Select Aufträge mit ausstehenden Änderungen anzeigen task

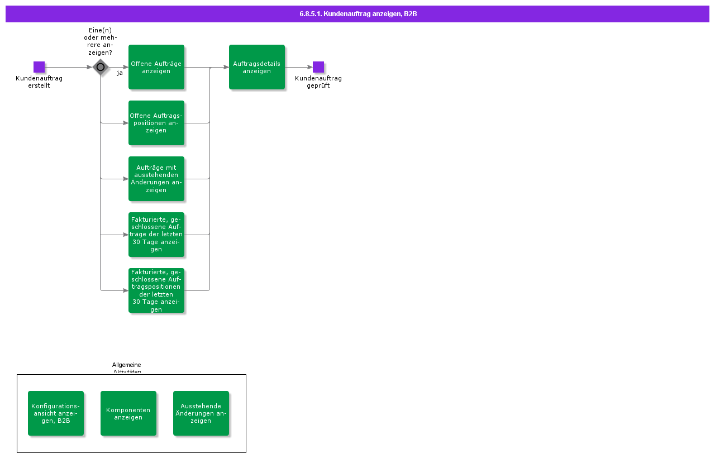[156, 179]
